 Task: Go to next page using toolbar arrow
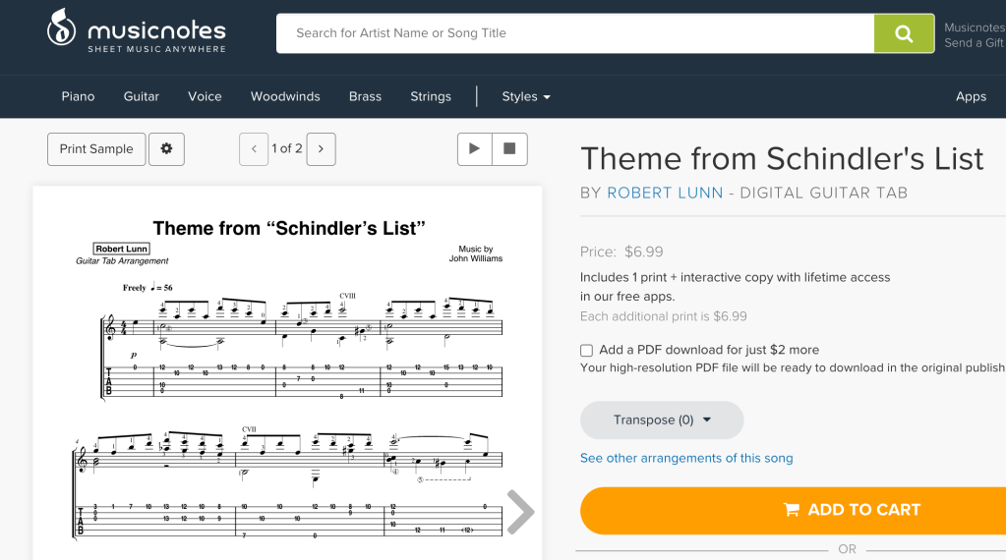point(321,149)
